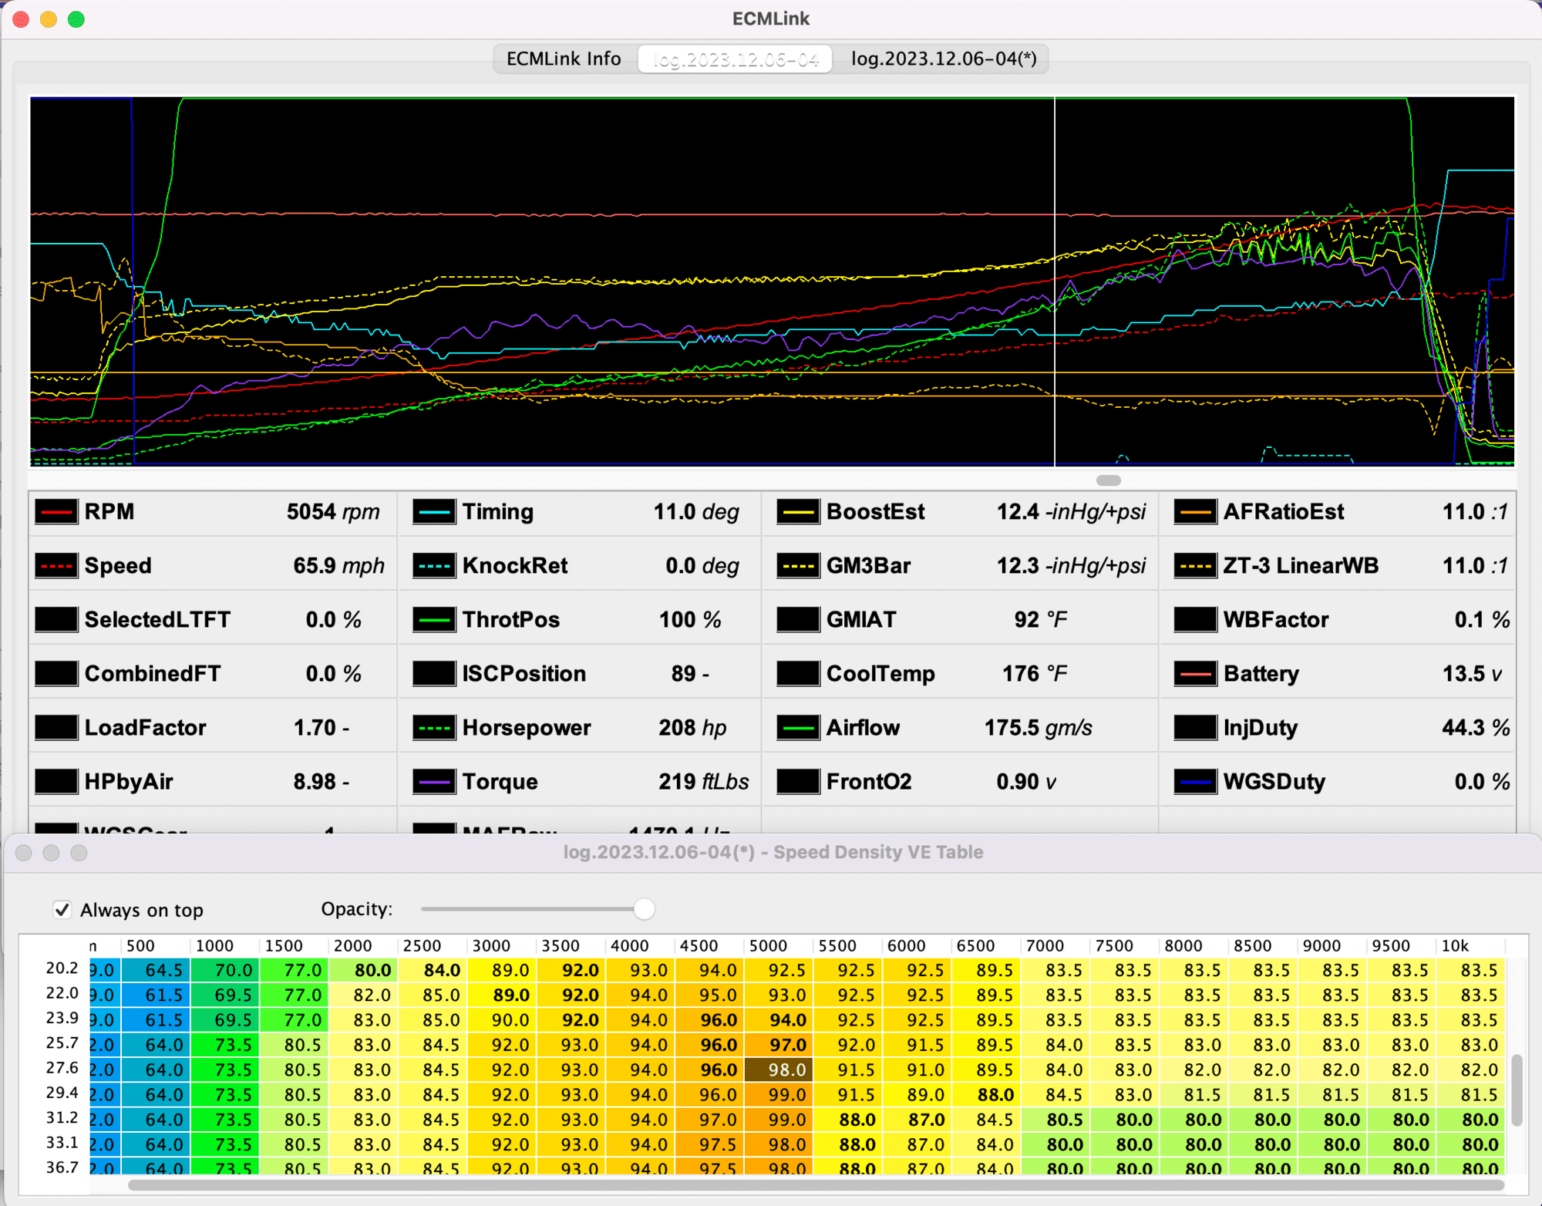Click the RPM value 5054 rpm
The image size is (1542, 1206).
point(333,512)
